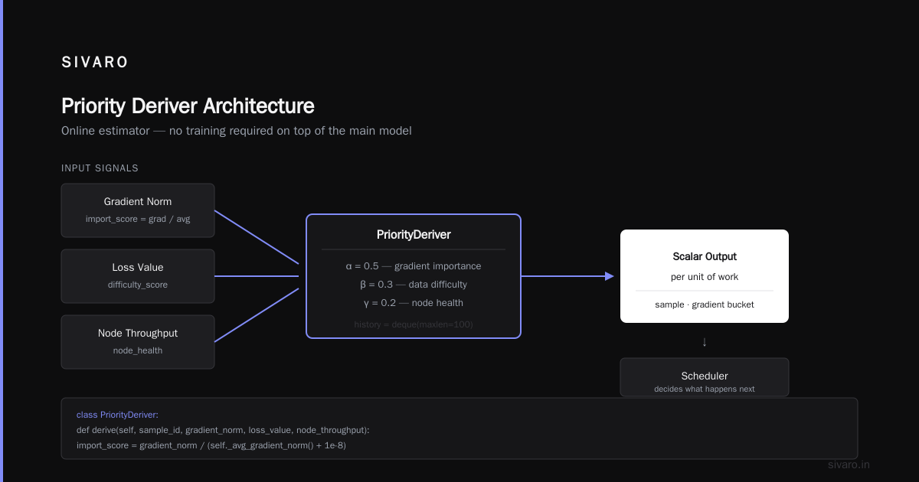Click the β = 0.3 data difficulty line

pyautogui.click(x=414, y=285)
